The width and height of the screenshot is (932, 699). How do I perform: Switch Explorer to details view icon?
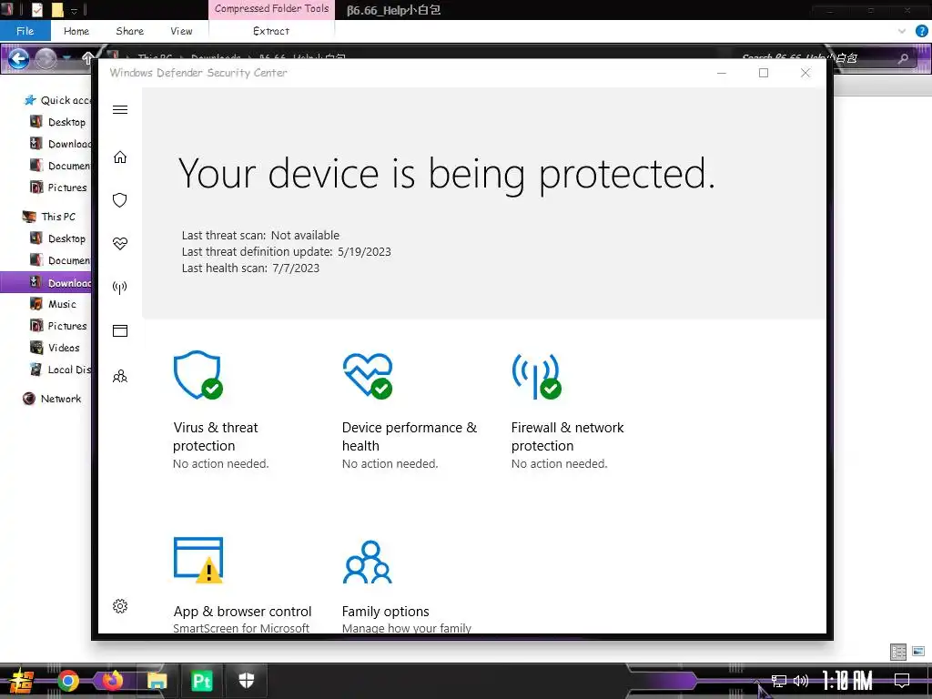point(898,652)
